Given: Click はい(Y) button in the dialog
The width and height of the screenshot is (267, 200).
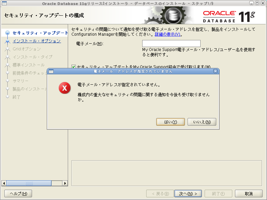Looking at the screenshot, I should coord(171,122).
